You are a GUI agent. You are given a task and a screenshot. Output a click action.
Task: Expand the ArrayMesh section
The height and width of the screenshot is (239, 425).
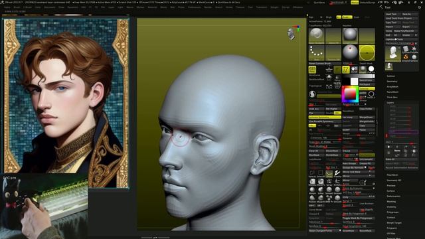(x=392, y=87)
